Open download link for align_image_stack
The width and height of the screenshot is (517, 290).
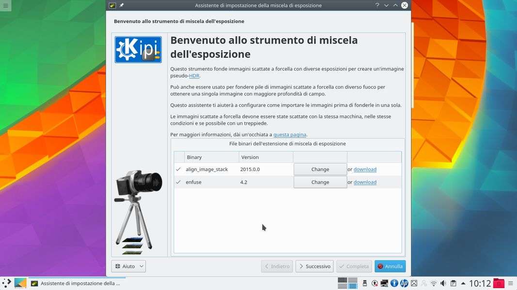[365, 169]
